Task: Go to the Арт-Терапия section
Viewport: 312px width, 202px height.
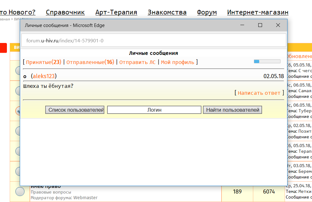Action: pos(116,12)
